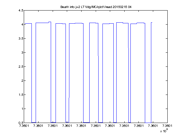Select the first blue plateau at the left edge
The width and height of the screenshot is (185, 138).
28,23
